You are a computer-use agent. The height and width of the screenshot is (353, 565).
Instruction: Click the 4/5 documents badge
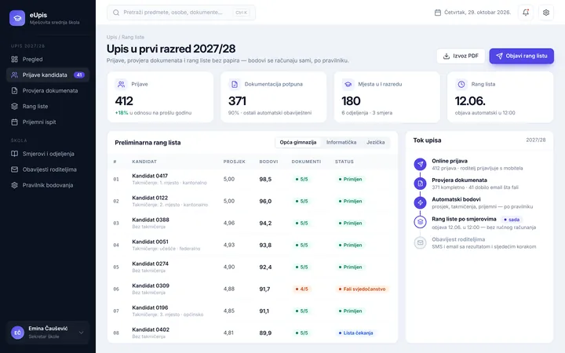pyautogui.click(x=302, y=289)
